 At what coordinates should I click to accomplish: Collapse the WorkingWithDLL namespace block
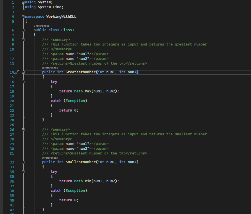pos(23,17)
